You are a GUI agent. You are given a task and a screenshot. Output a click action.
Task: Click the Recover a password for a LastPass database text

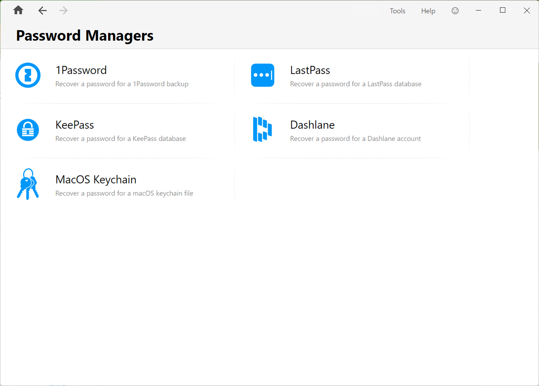(x=355, y=84)
